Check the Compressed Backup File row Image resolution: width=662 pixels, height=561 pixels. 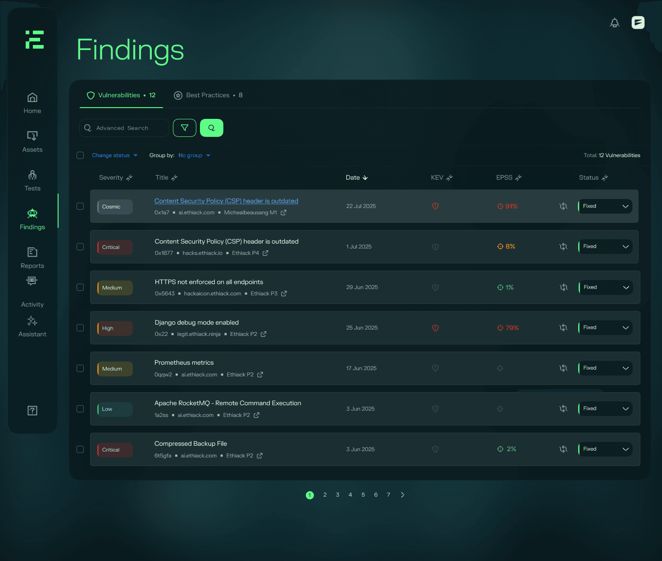(x=80, y=449)
